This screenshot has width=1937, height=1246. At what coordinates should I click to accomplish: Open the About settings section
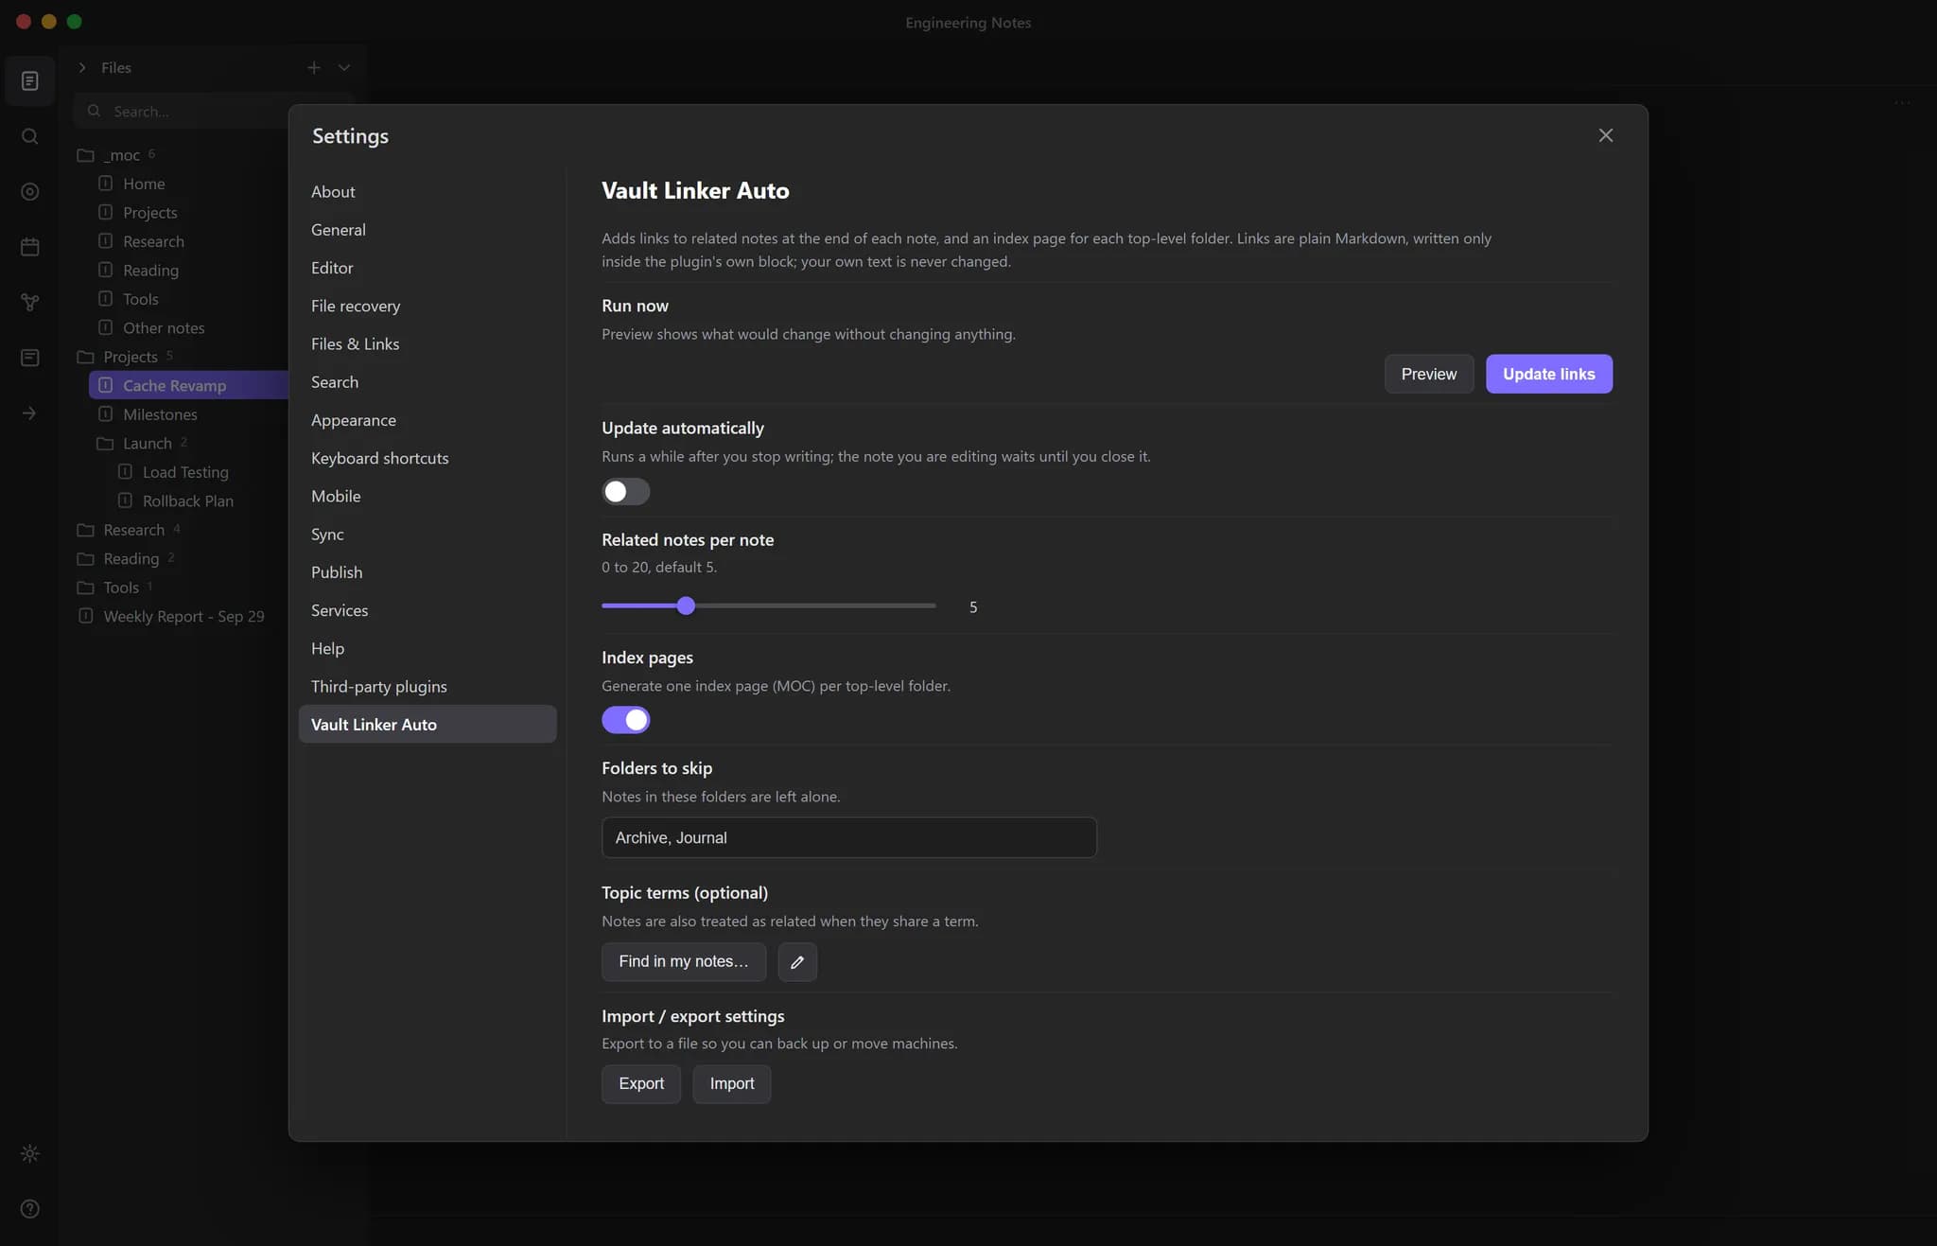pos(428,191)
